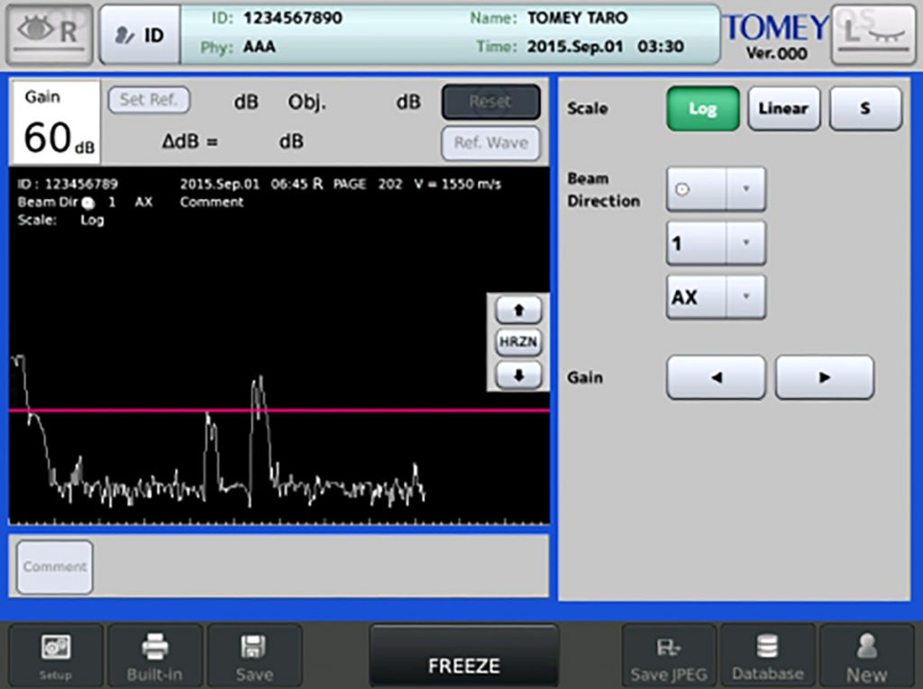Click the '1234567890' ID value
Viewport: 923px width, 689px height.
pos(293,18)
